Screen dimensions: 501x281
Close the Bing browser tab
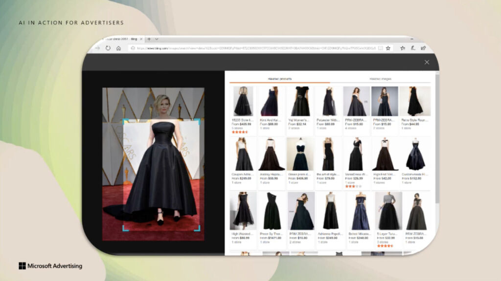click(x=141, y=39)
